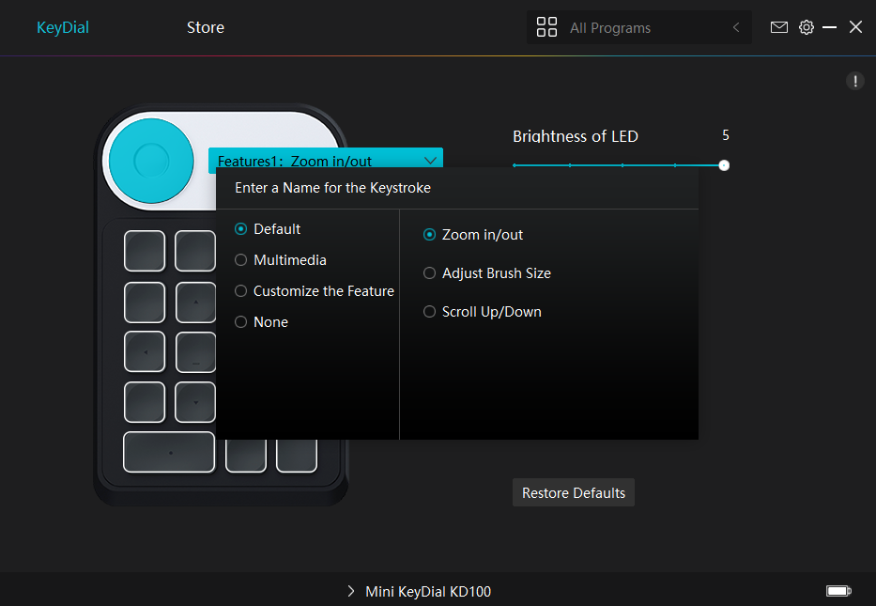Viewport: 876px width, 606px height.
Task: Select the Customize the Feature option
Action: click(315, 290)
